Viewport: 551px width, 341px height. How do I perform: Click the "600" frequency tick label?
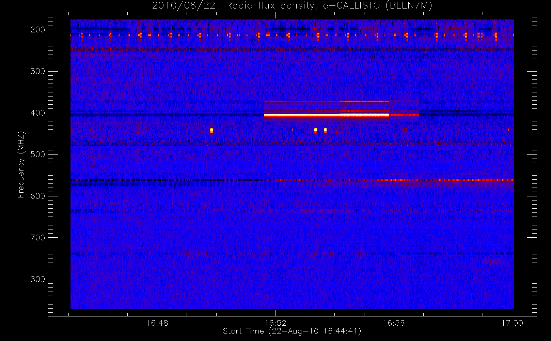[x=37, y=196]
